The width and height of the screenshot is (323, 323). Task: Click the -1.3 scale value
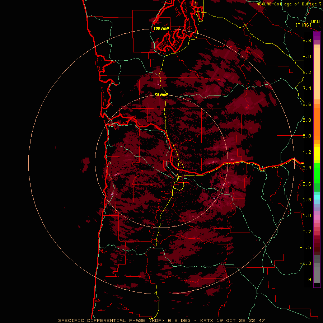point(305,263)
